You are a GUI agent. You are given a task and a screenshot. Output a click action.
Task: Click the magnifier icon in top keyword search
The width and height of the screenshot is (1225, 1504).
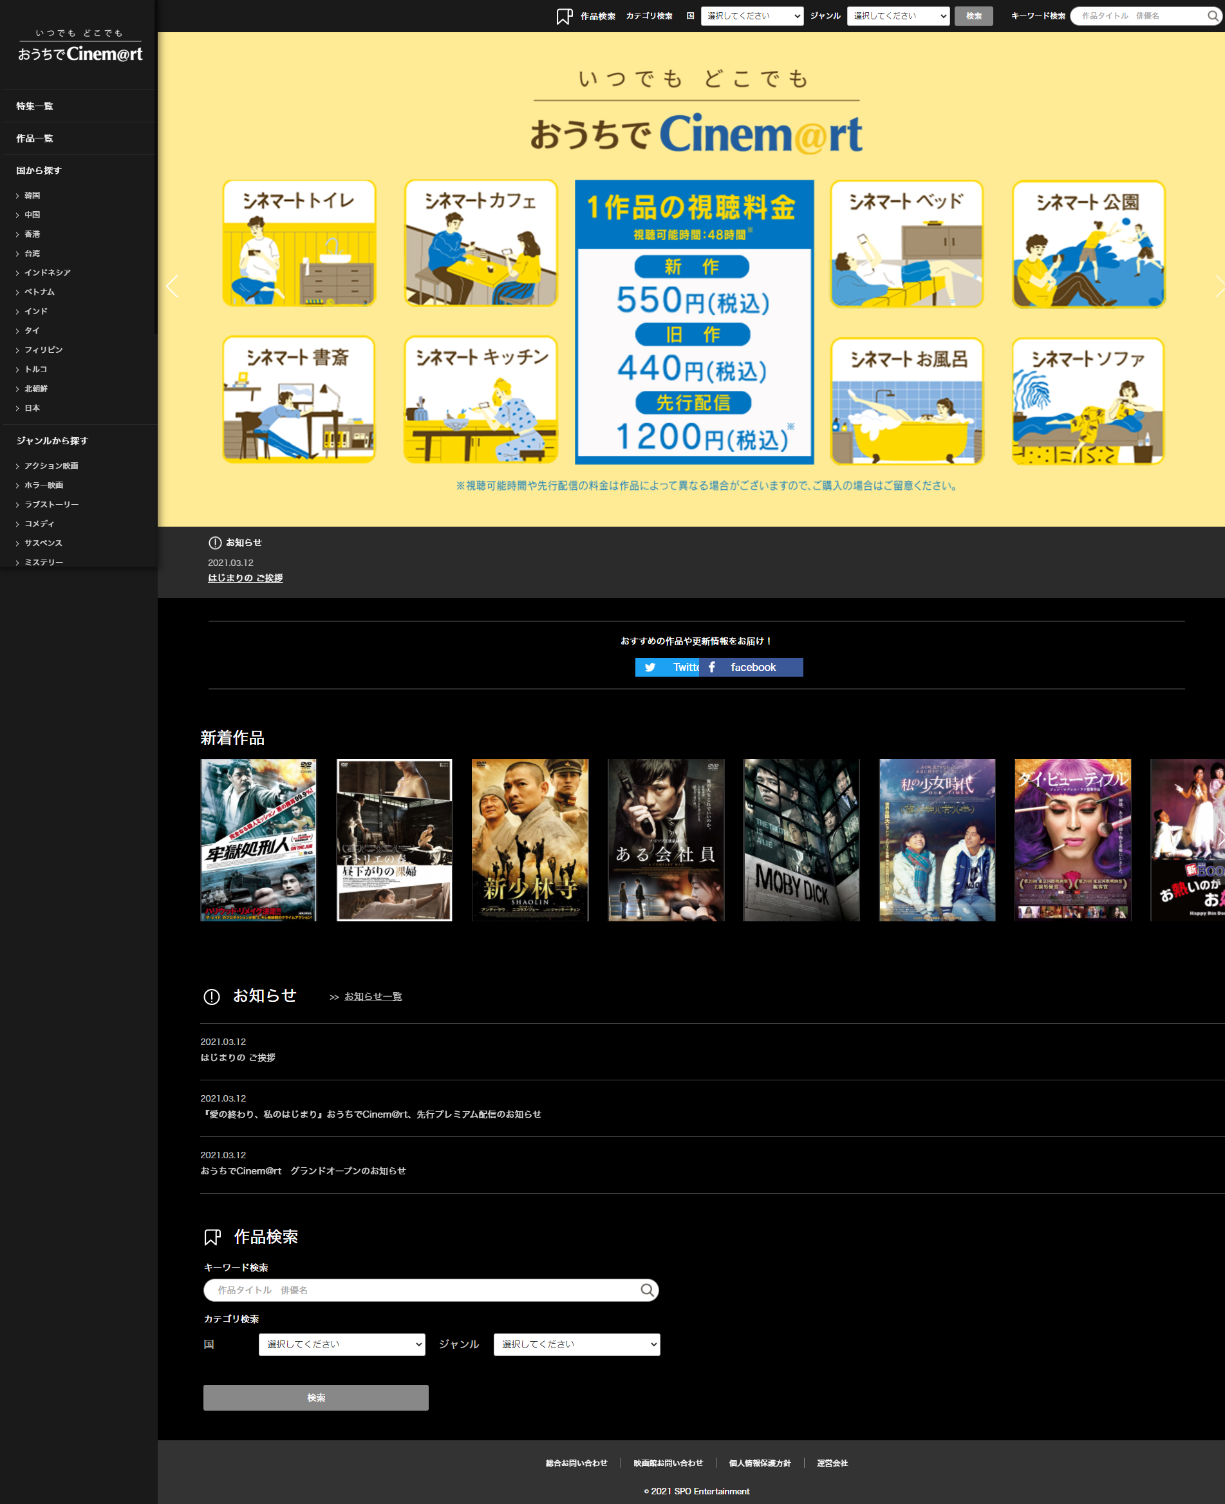point(1212,15)
